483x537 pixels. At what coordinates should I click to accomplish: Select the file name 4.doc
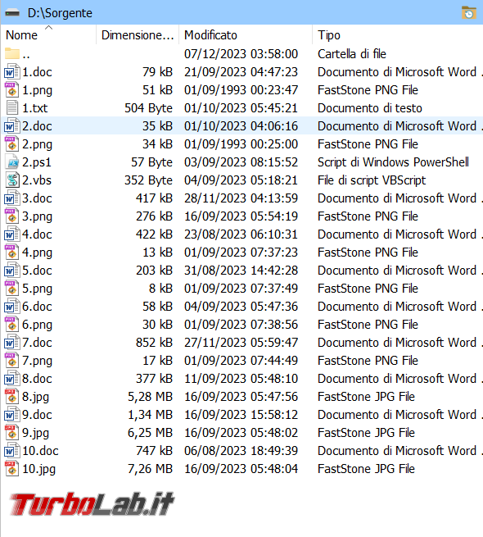tap(37, 234)
